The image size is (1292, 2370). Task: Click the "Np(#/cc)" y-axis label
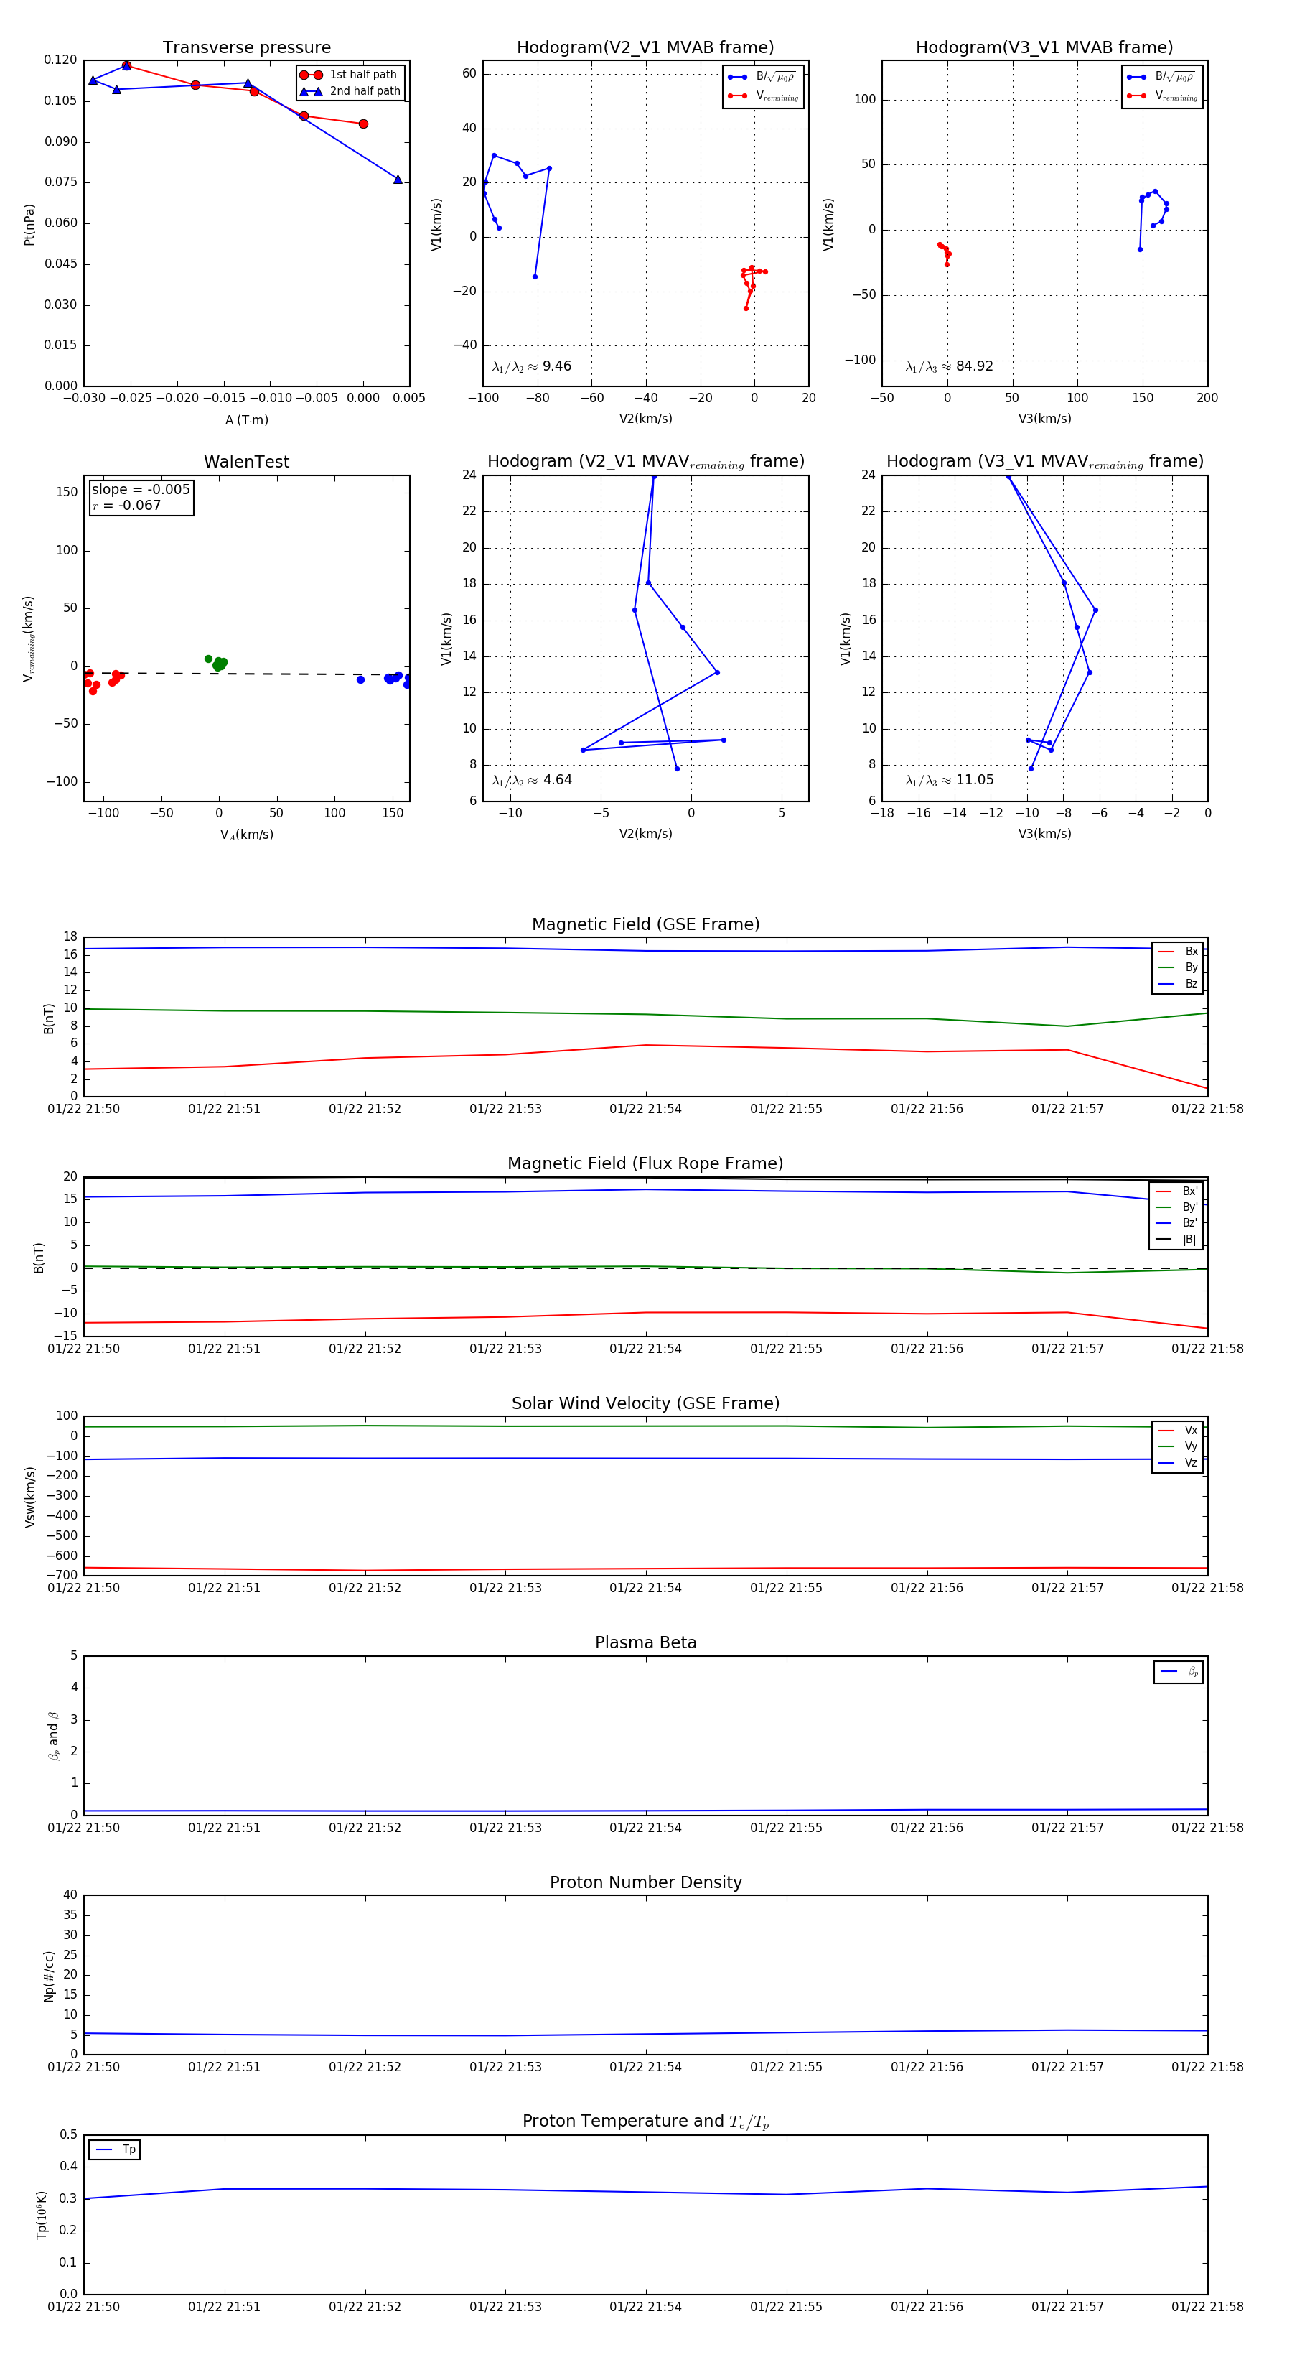pos(48,1975)
